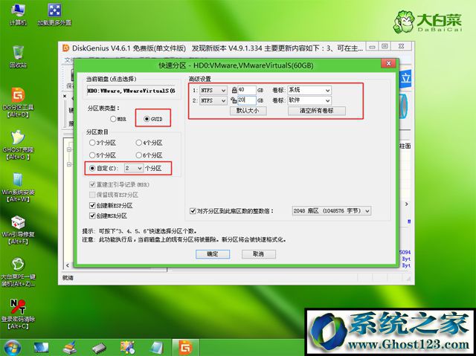The image size is (476, 356).
Task: Open the 2048 扇区 alignment dropdown
Action: click(x=332, y=211)
